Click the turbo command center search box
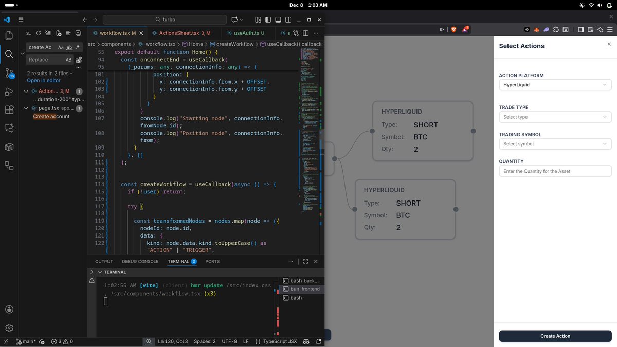 pos(165,20)
